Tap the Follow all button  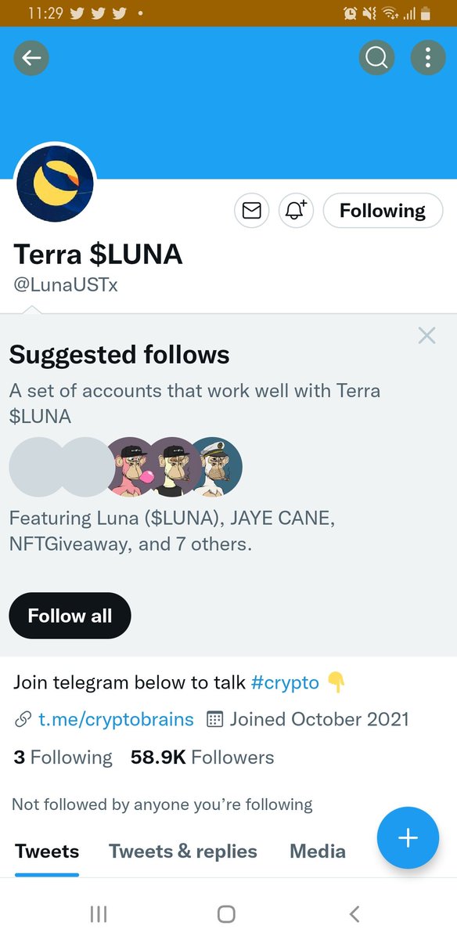pos(70,616)
